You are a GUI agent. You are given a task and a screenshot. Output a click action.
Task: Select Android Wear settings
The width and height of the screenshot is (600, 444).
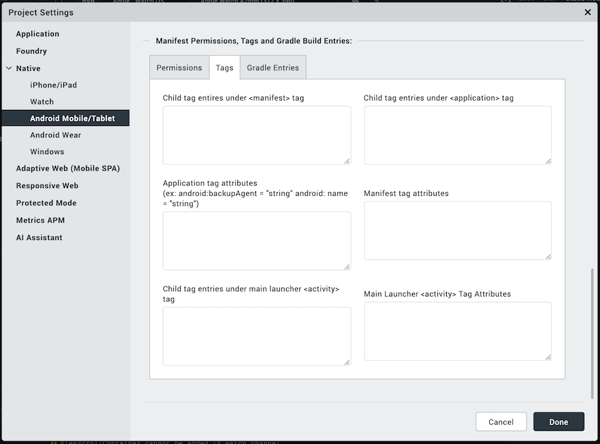55,135
